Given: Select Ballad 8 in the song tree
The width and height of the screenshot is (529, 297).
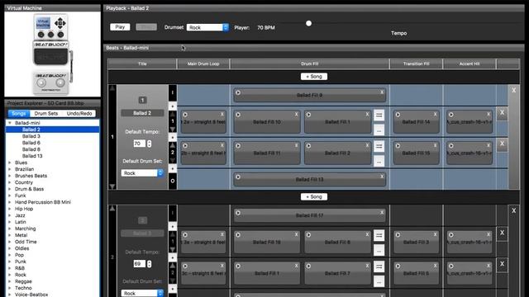Looking at the screenshot, I should 31,149.
